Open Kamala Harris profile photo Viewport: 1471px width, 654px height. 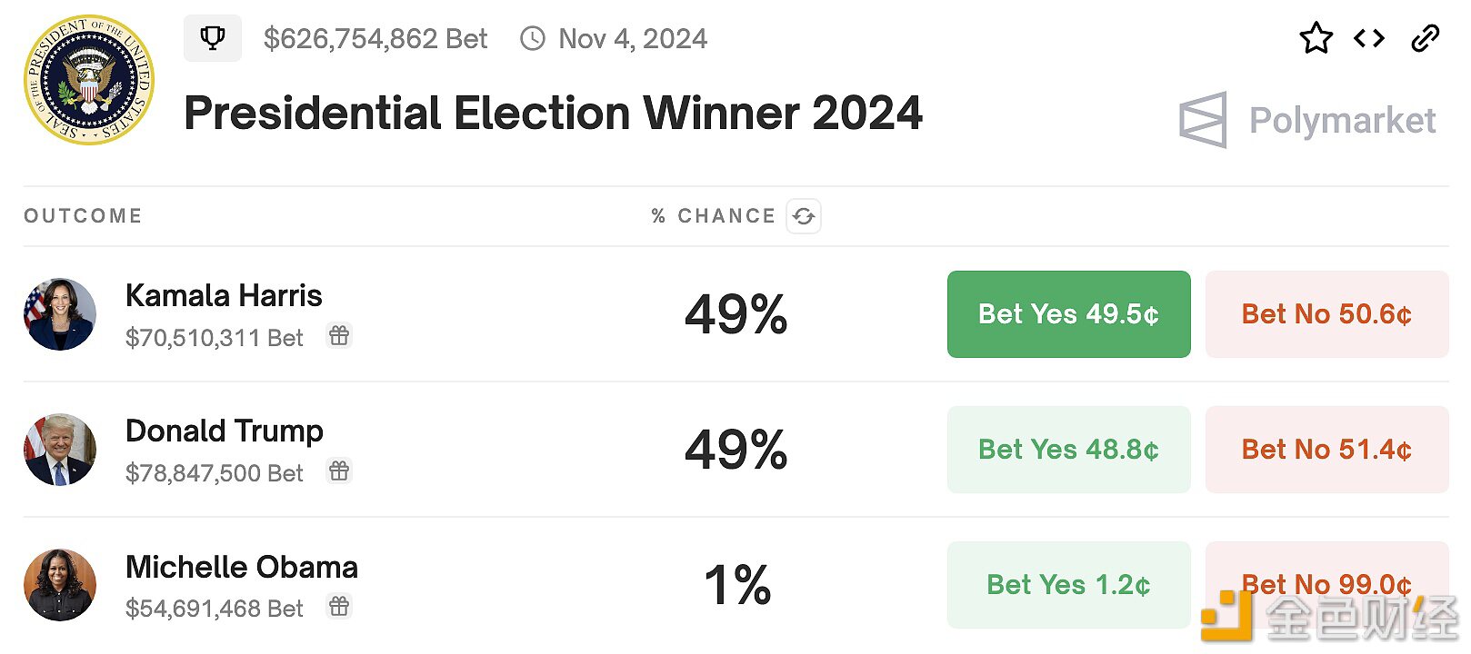click(x=60, y=314)
